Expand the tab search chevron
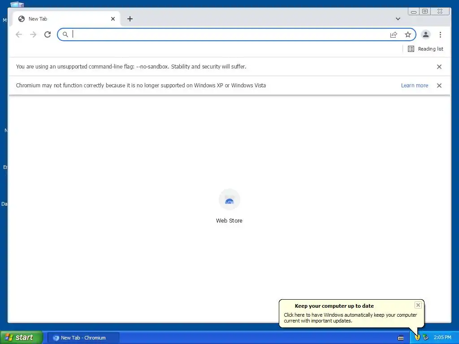Image resolution: width=459 pixels, height=344 pixels. pyautogui.click(x=398, y=19)
